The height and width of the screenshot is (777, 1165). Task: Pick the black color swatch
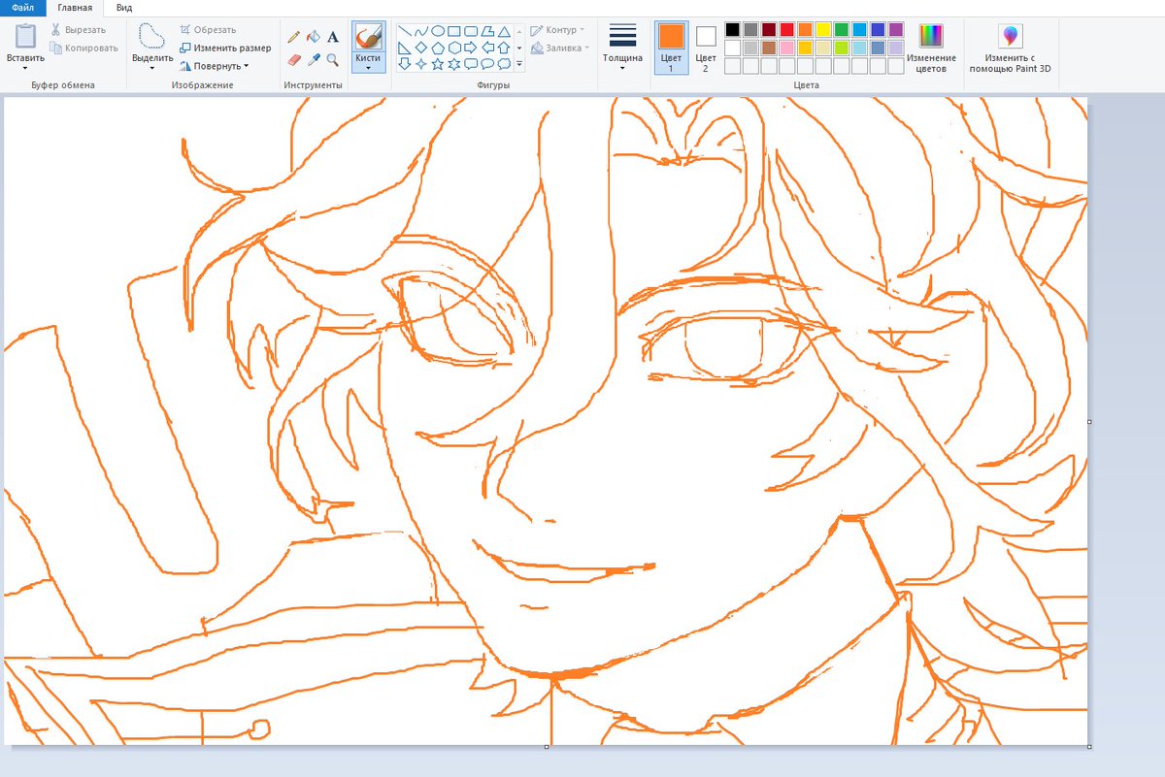click(733, 30)
